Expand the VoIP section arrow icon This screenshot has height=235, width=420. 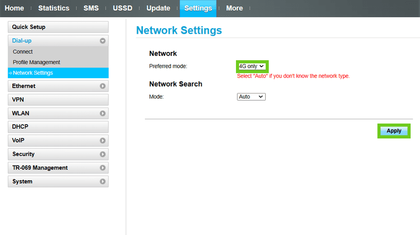tap(102, 141)
